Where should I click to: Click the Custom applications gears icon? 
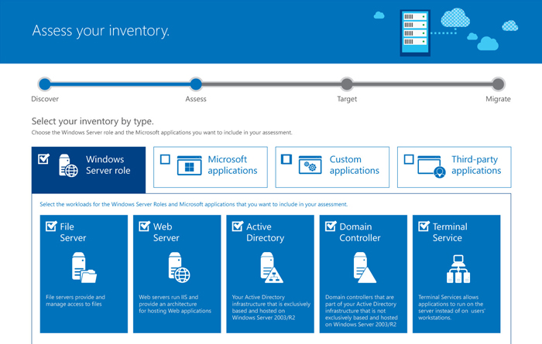point(310,166)
